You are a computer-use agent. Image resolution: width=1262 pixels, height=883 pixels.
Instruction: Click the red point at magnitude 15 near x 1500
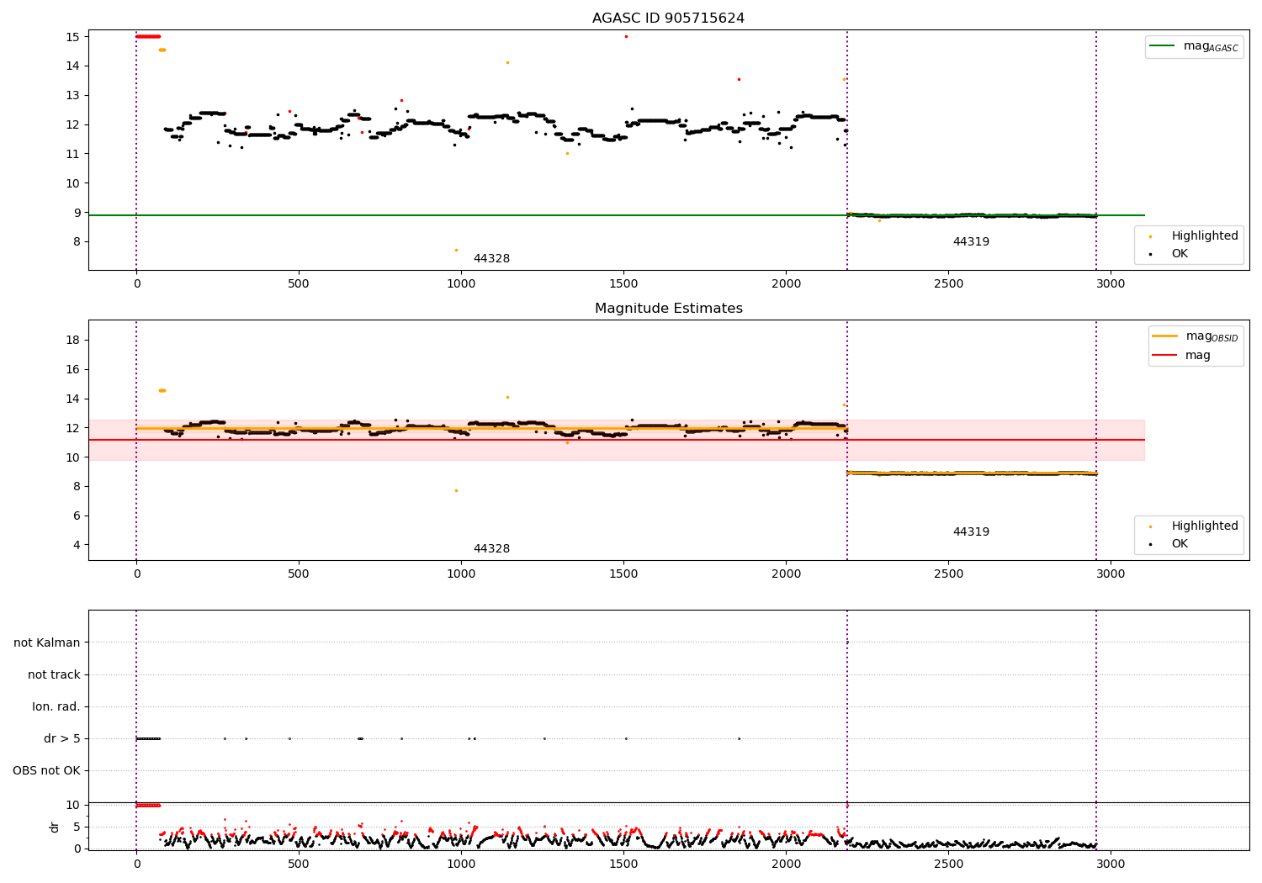(626, 36)
